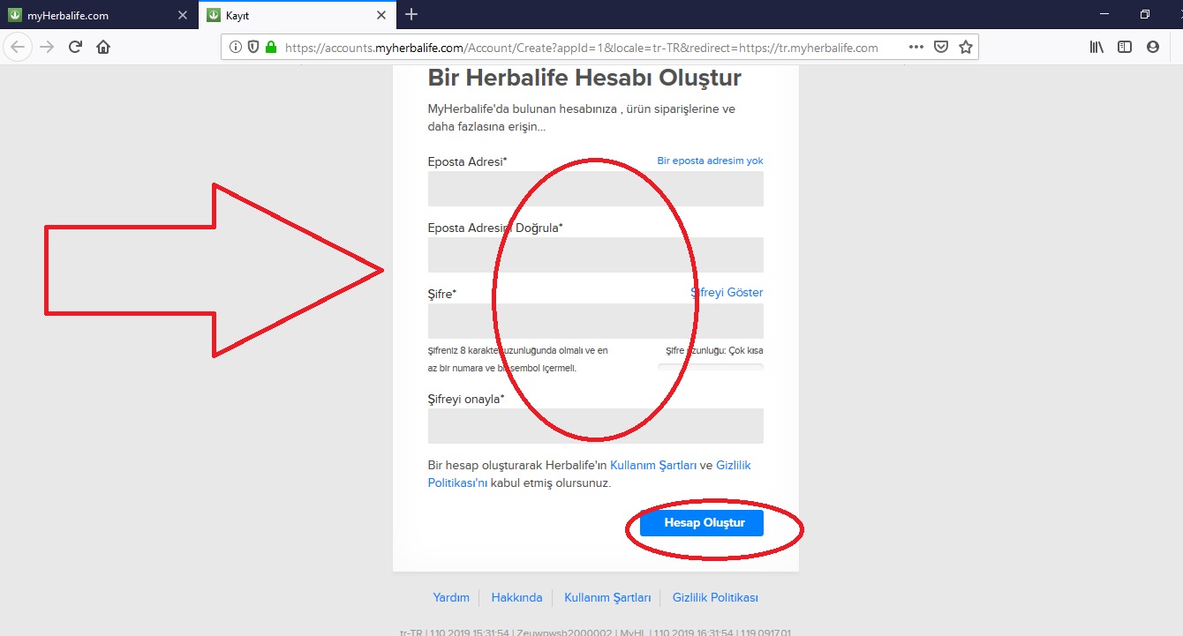Open the Yardım footer link
Viewport: 1183px width, 636px height.
tap(451, 597)
